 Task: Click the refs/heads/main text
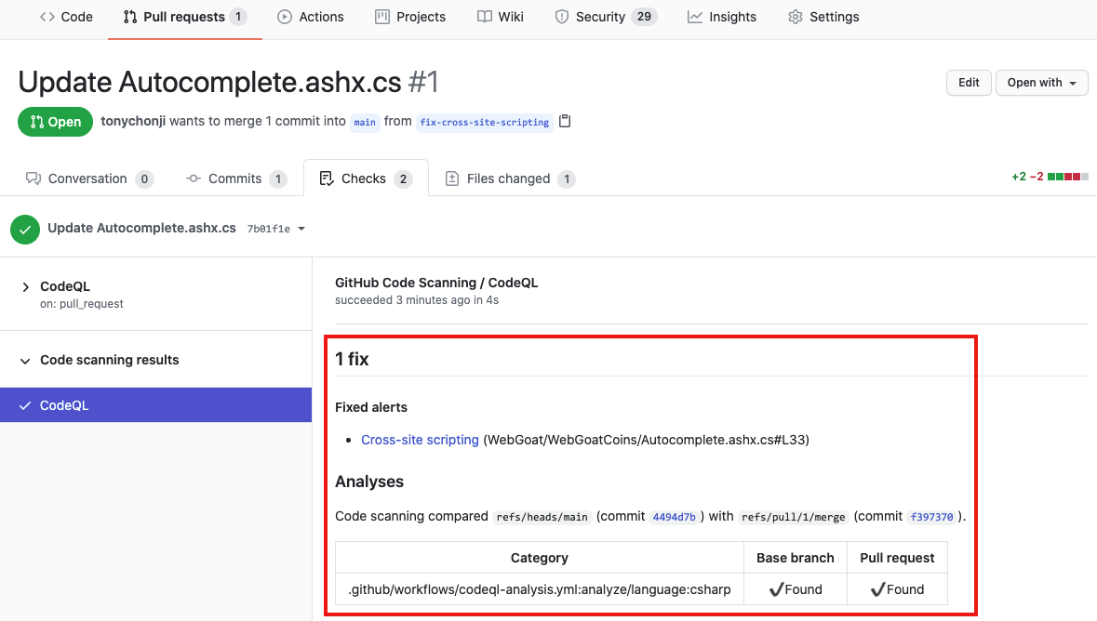[542, 517]
